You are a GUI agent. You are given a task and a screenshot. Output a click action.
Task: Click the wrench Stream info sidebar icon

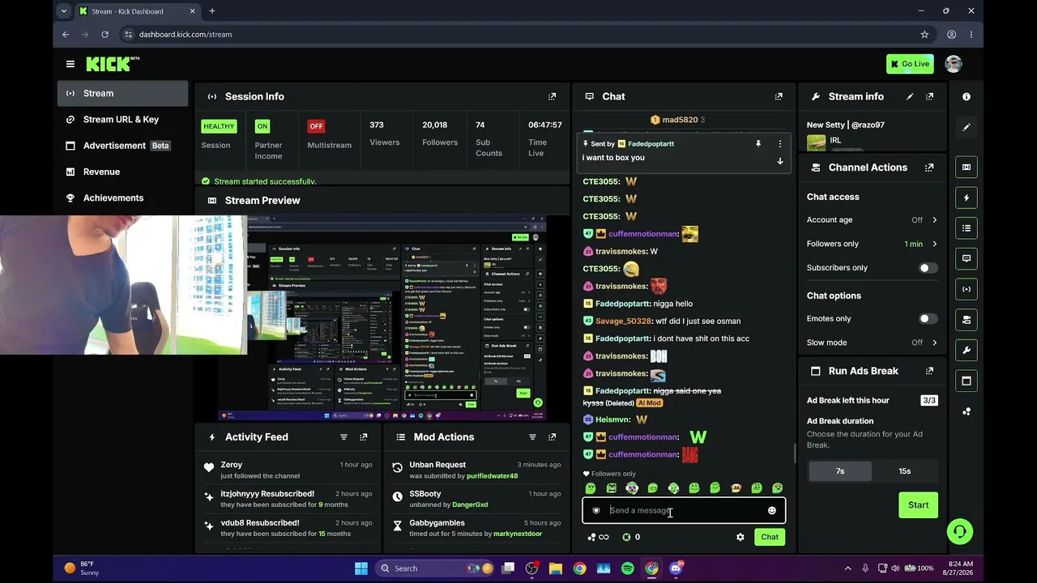coord(967,350)
